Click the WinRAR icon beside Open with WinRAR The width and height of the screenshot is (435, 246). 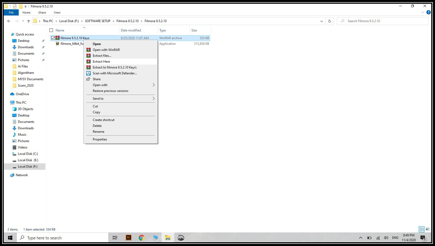pos(88,50)
